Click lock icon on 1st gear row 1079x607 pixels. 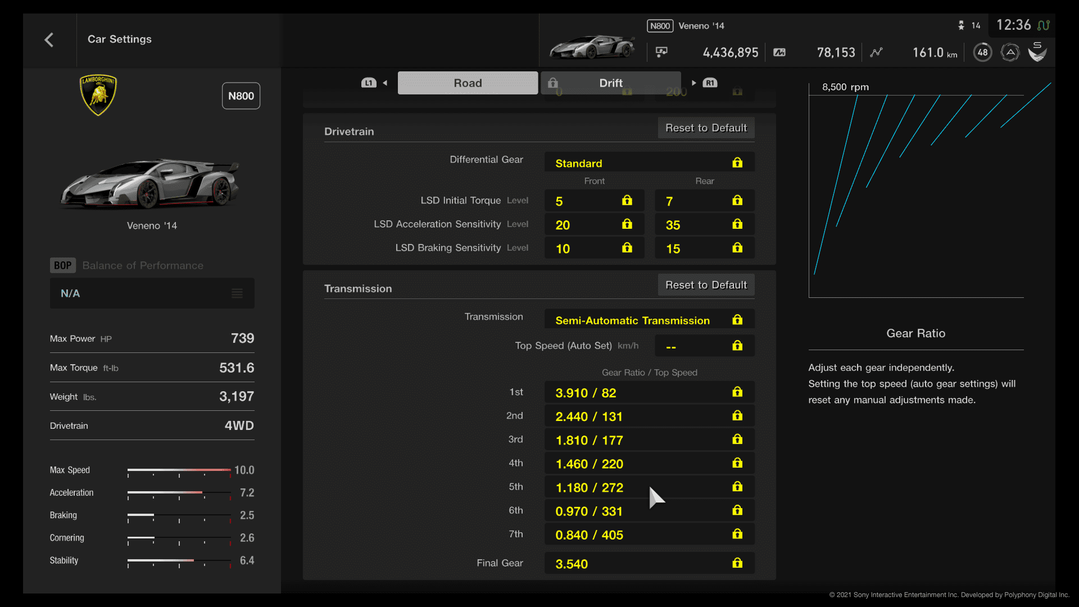[x=737, y=392]
